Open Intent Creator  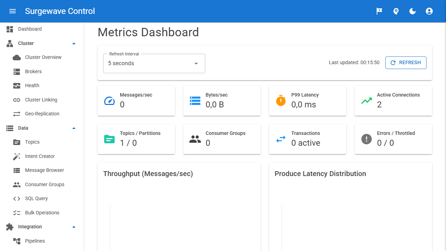42,157
